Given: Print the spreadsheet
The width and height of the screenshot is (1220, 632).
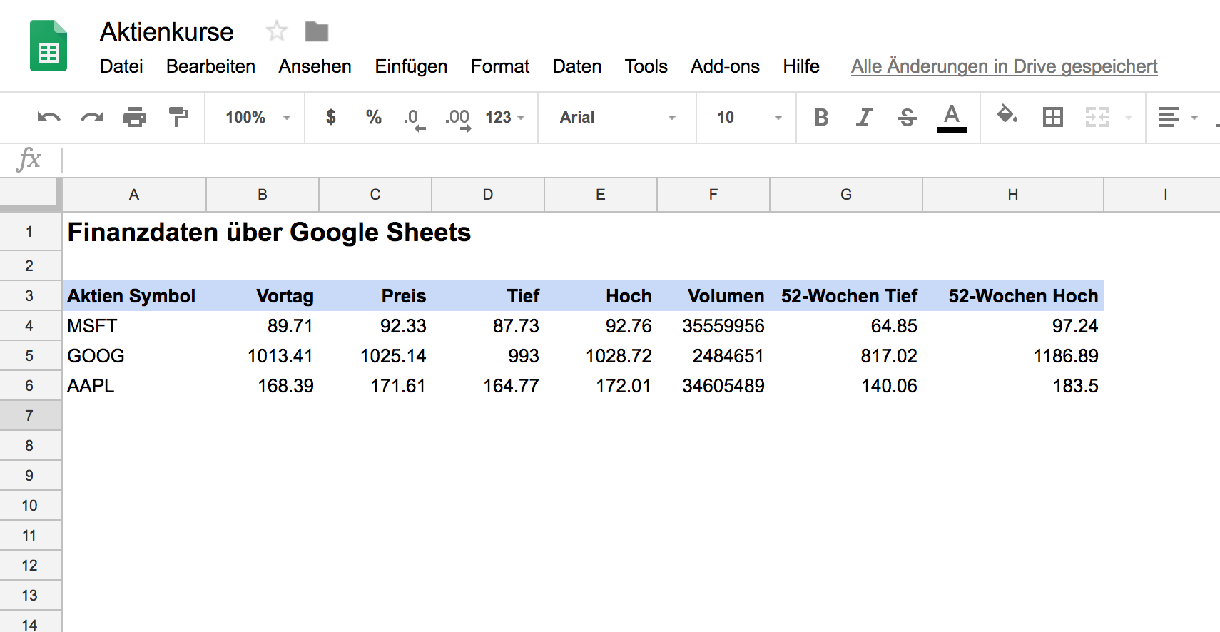Looking at the screenshot, I should [135, 117].
